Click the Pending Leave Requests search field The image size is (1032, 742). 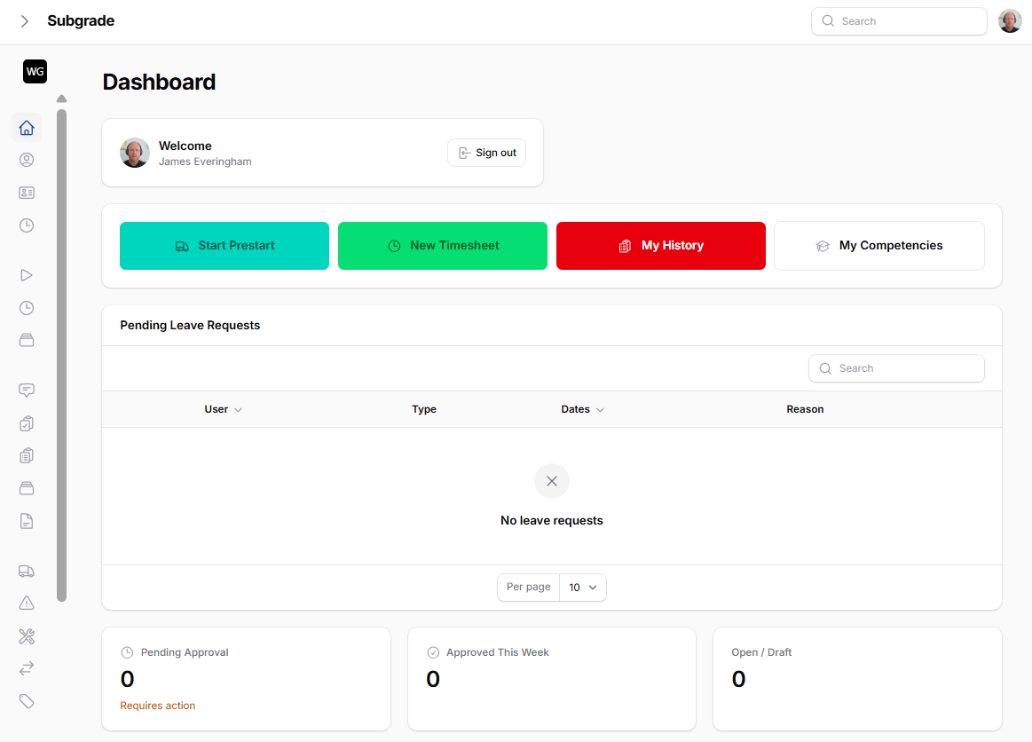(x=896, y=368)
